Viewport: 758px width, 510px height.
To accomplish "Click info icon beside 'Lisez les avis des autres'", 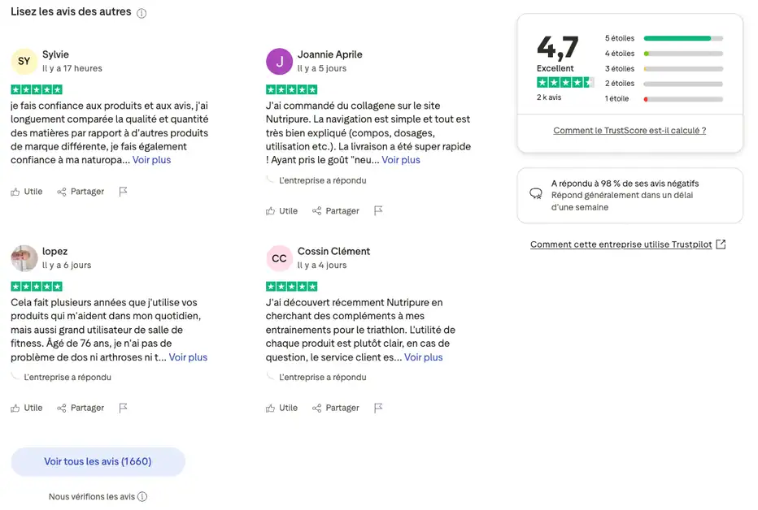I will point(142,14).
